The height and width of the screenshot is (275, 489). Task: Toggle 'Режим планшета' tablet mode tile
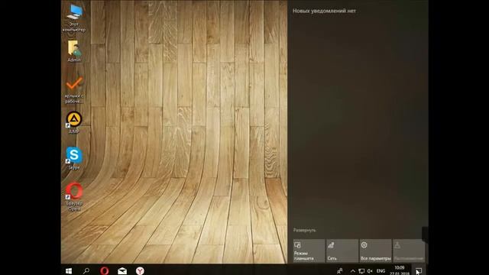click(309, 251)
